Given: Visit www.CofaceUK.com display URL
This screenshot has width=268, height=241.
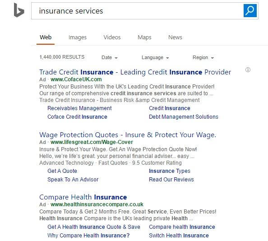Looking at the screenshot, I should point(76,79).
